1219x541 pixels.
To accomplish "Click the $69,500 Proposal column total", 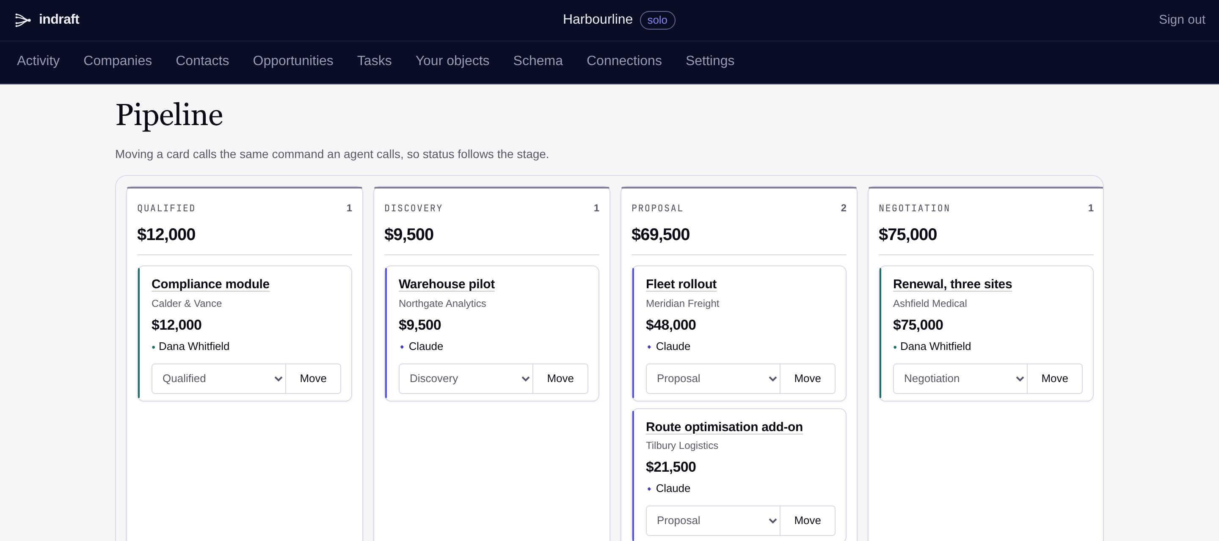I will (661, 234).
